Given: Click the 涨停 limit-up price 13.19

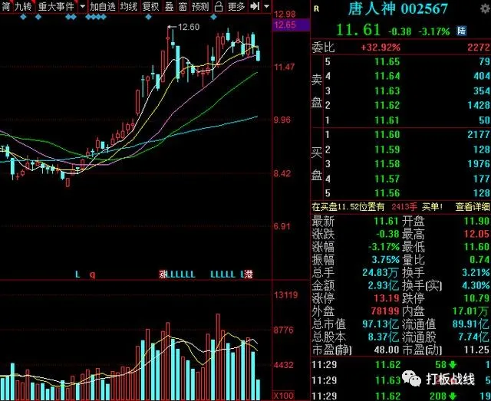Looking at the screenshot, I should pos(387,298).
